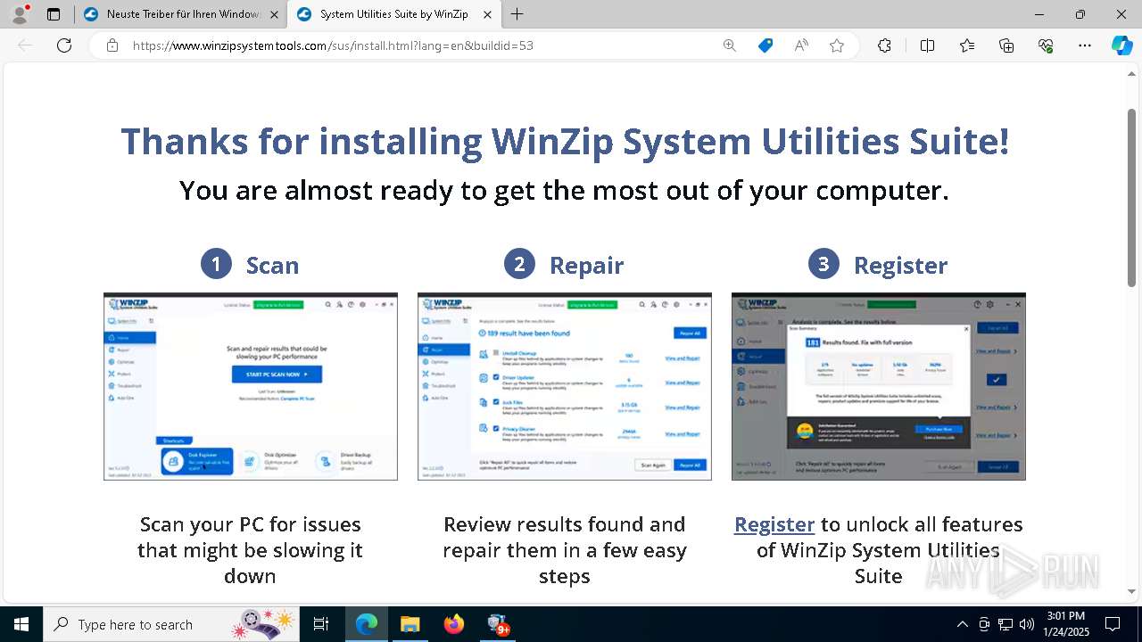Image resolution: width=1142 pixels, height=642 pixels.
Task: Open Collections panel
Action: 1006,45
